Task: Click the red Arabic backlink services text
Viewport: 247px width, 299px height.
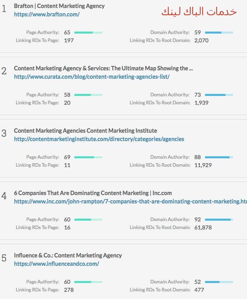Action: (x=199, y=12)
